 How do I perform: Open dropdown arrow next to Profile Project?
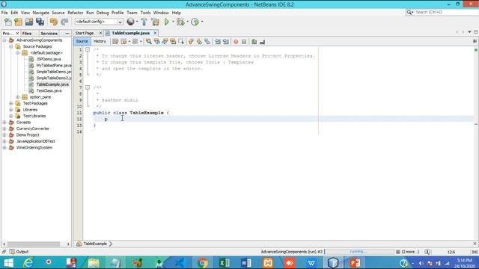[202, 22]
